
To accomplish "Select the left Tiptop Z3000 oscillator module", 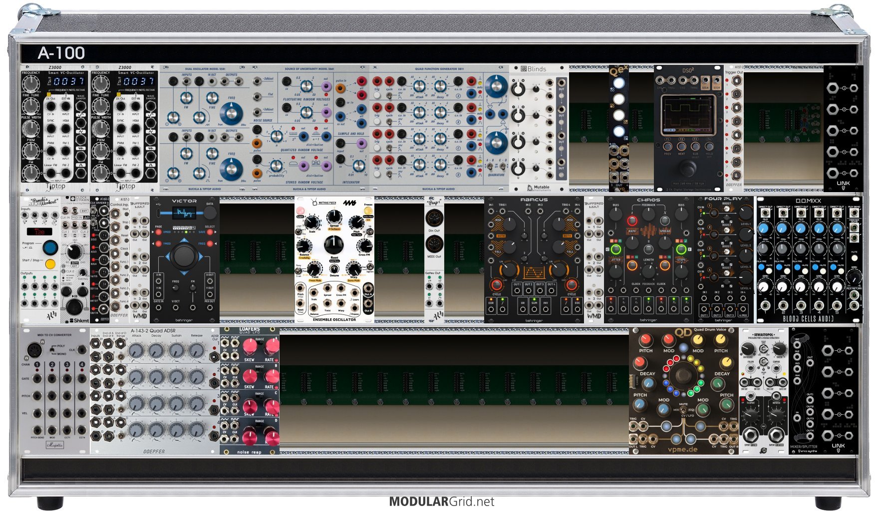I will 55,128.
